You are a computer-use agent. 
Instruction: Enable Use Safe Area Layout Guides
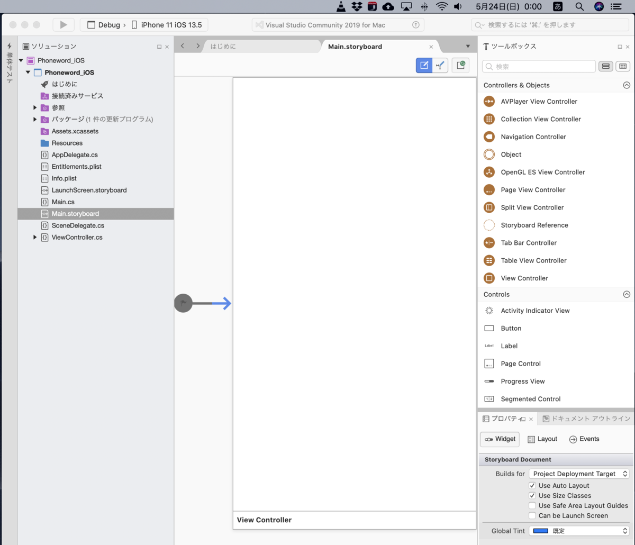point(532,506)
